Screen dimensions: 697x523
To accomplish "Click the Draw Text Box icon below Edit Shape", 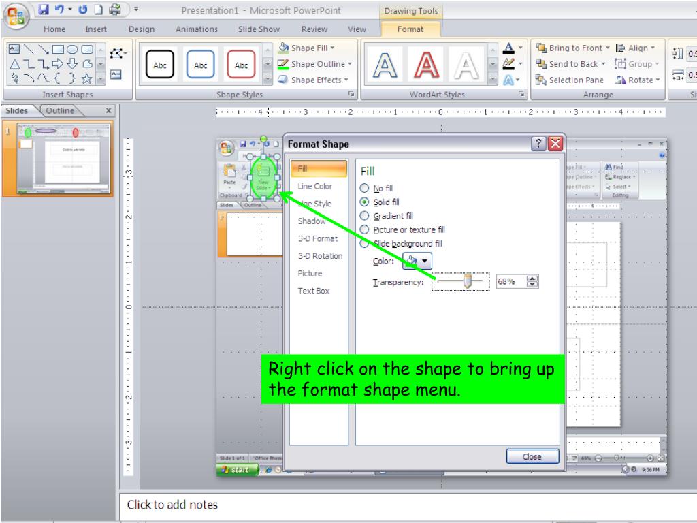I will [x=116, y=74].
